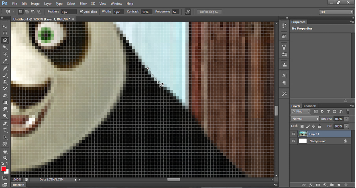The width and height of the screenshot is (356, 188).
Task: Select the Gradient tool
Action: (5, 102)
